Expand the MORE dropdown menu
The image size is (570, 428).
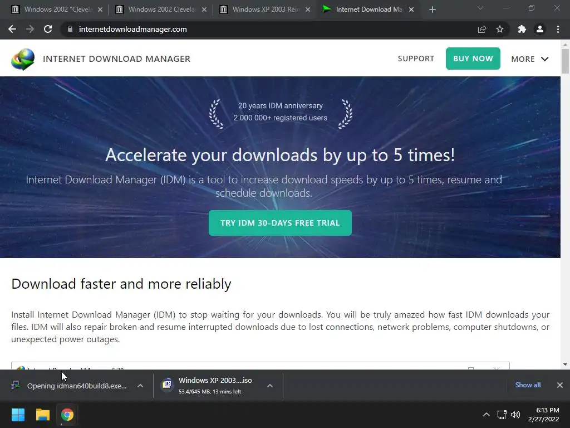(530, 59)
